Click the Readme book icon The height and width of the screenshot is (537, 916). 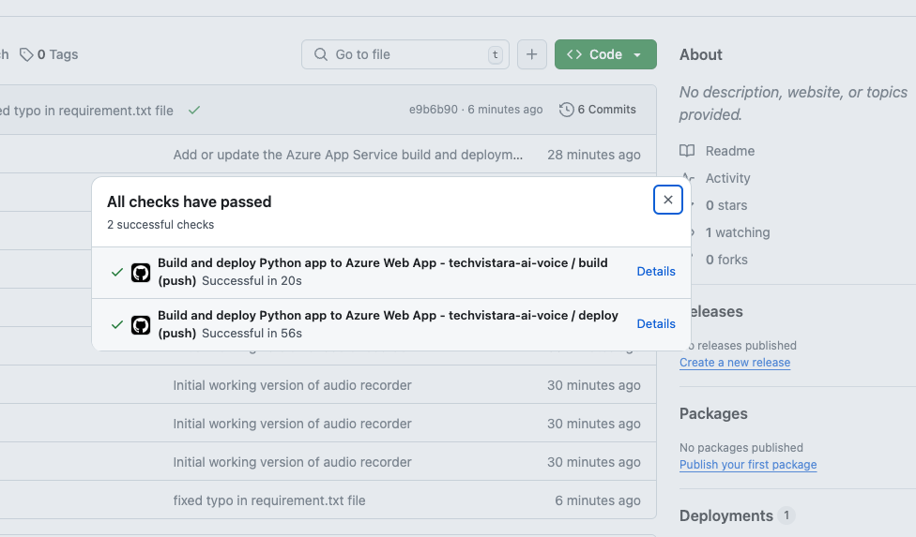tap(687, 151)
